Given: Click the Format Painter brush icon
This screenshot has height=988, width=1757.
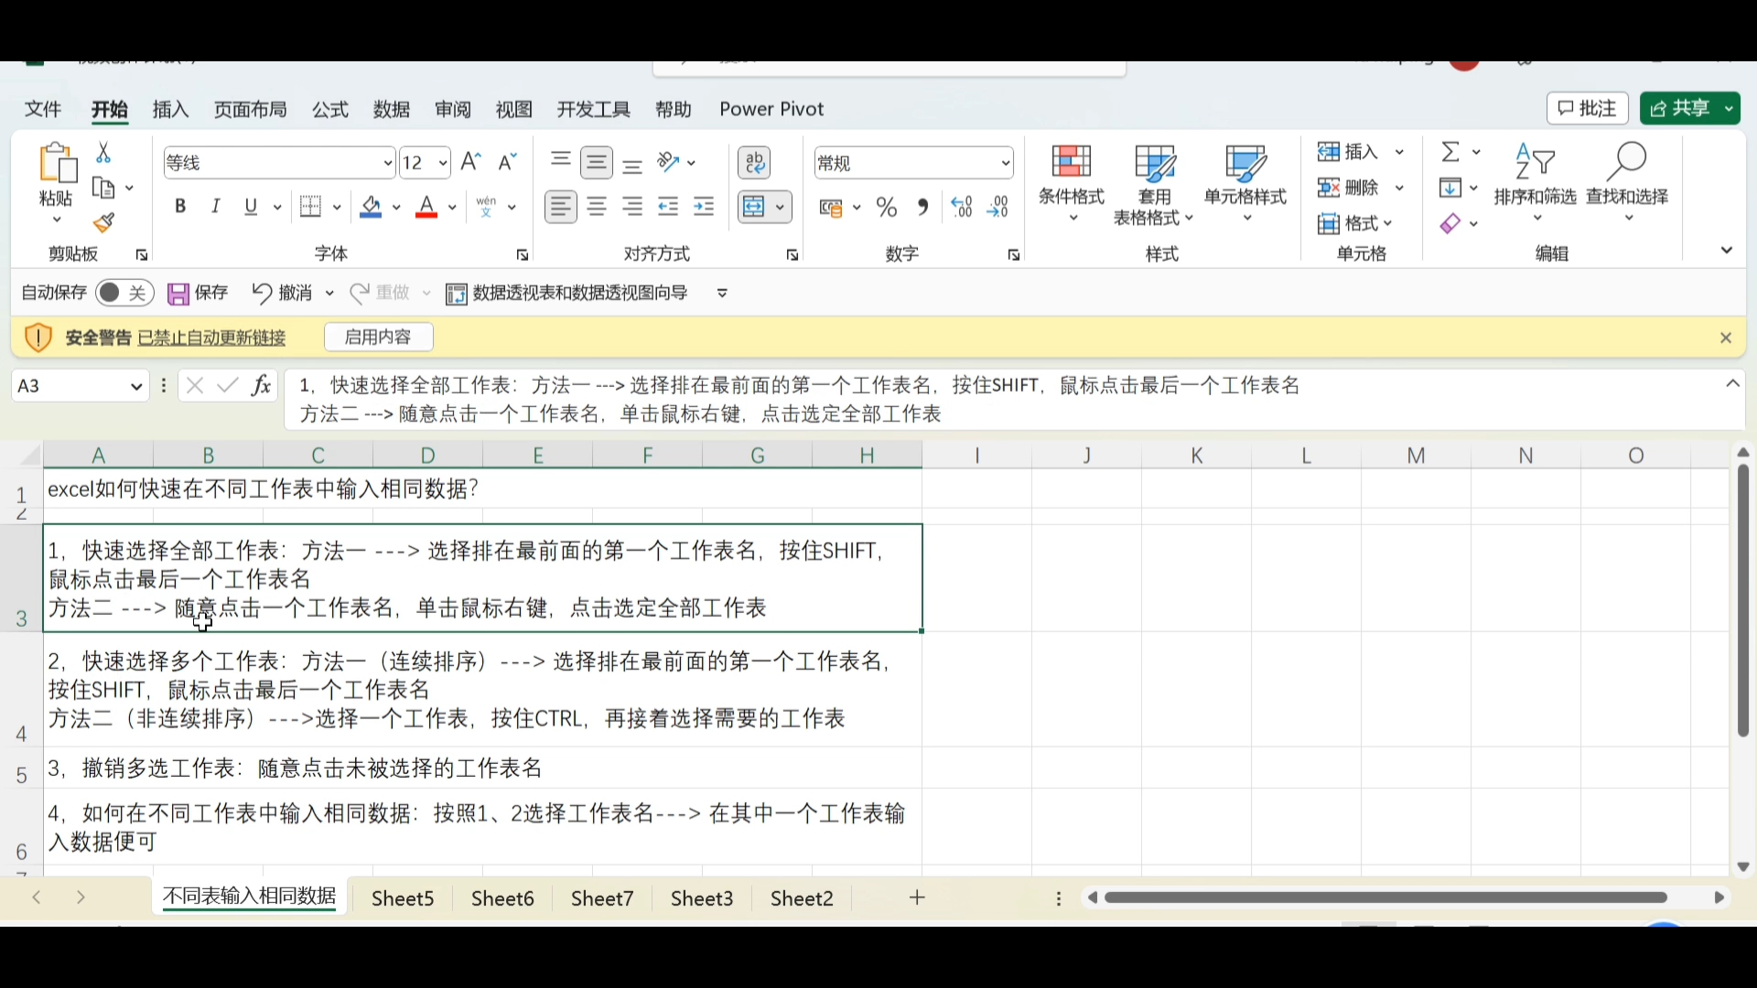Looking at the screenshot, I should (x=103, y=223).
